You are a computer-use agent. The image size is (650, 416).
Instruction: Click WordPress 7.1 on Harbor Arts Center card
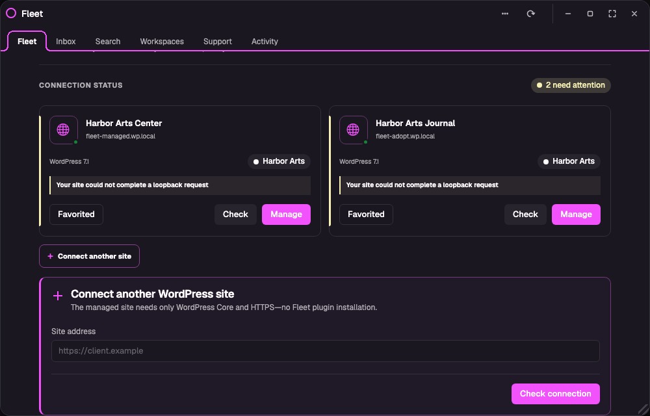pos(70,162)
